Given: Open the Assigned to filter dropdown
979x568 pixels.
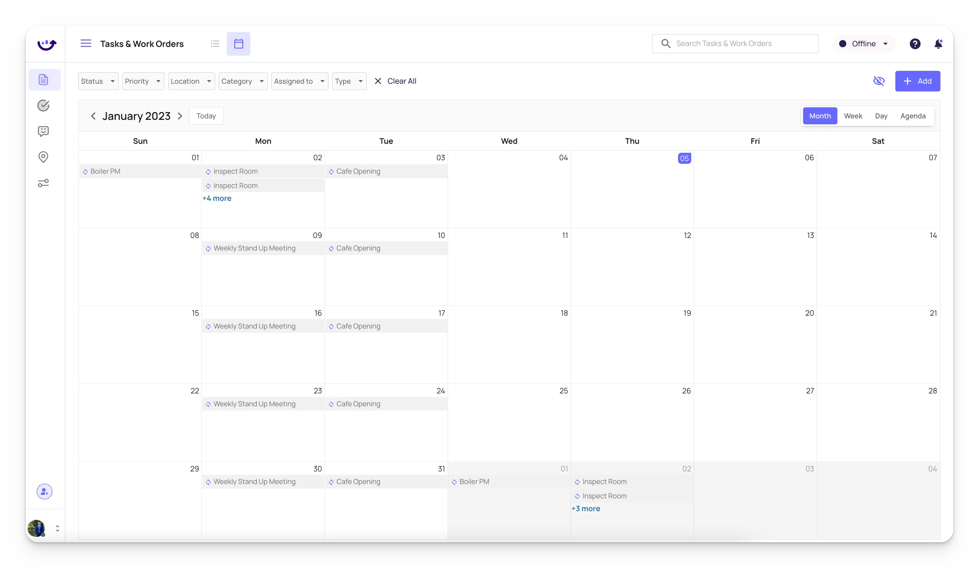Looking at the screenshot, I should point(299,81).
